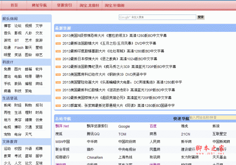Open the 论坛 category link
The width and height of the screenshot is (236, 165).
point(18,26)
